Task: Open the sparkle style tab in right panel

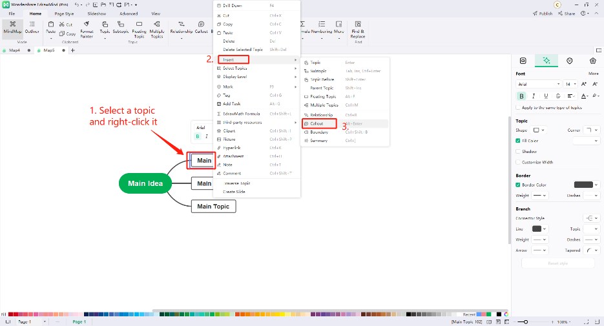Action: point(547,61)
